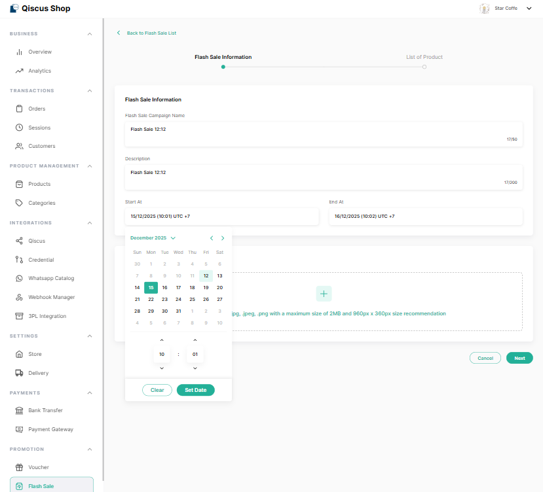Expand the Star Coffe account dropdown
The height and width of the screenshot is (492, 543).
529,9
